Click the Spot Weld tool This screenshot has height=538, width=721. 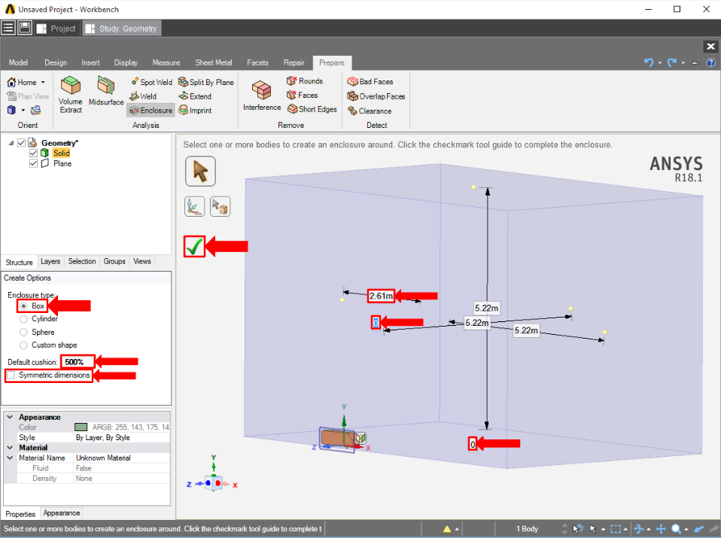point(152,82)
